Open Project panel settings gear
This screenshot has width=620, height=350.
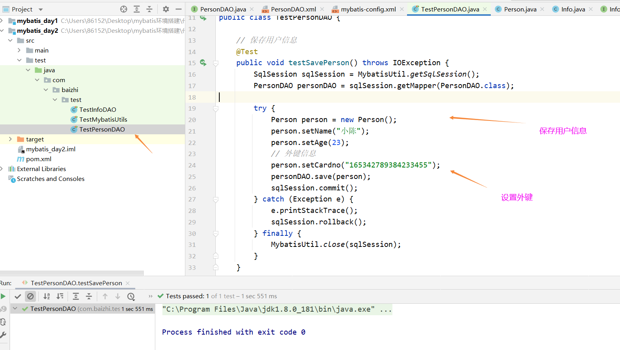pos(166,9)
